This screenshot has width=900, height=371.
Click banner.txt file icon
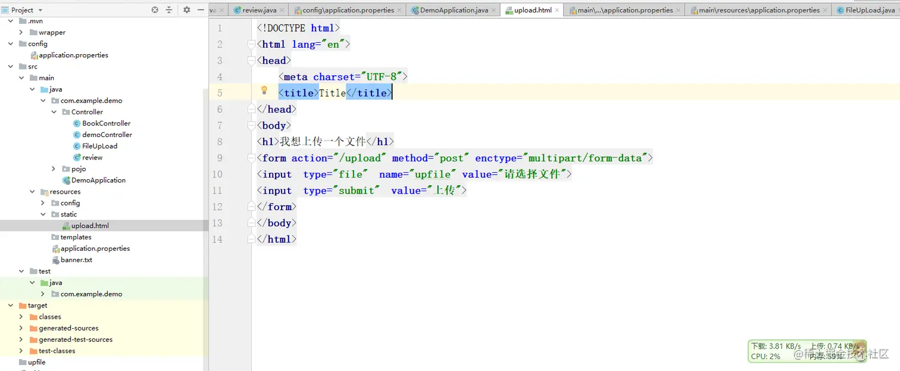click(55, 260)
